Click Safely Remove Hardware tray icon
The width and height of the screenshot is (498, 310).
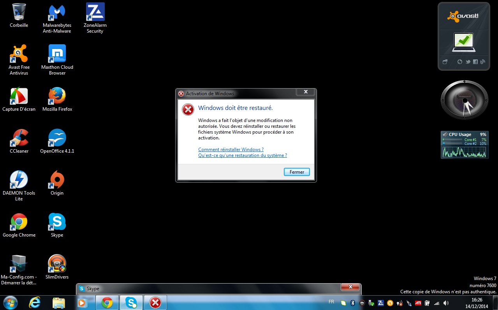tap(371, 303)
